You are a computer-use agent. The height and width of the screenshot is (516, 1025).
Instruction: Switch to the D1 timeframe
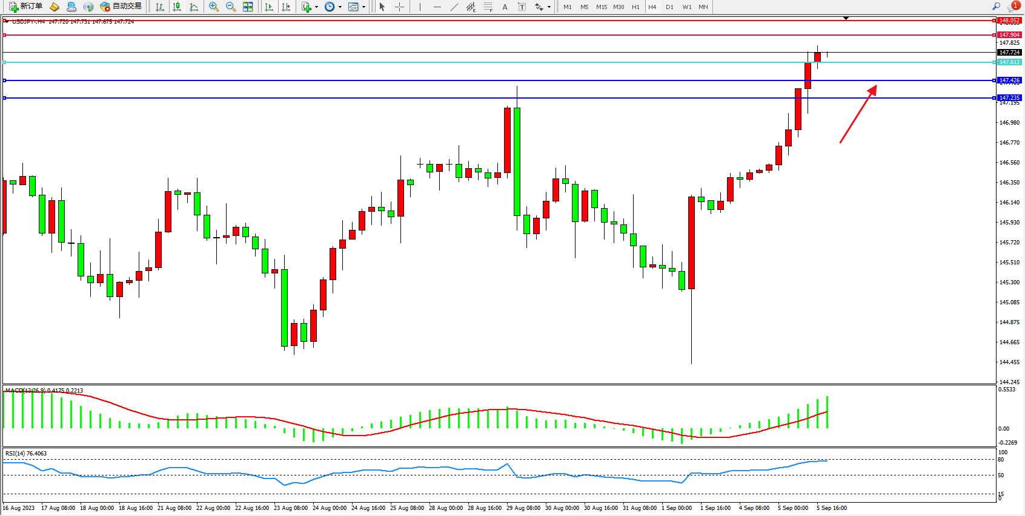(x=669, y=7)
